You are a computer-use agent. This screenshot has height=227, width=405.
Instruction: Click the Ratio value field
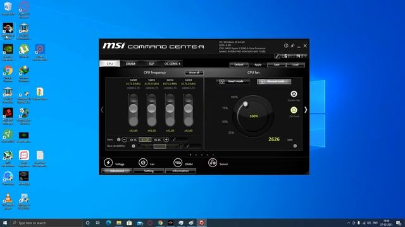coord(145,139)
